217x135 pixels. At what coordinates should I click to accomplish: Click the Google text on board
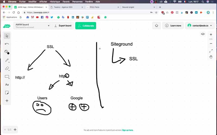[x=76, y=98]
